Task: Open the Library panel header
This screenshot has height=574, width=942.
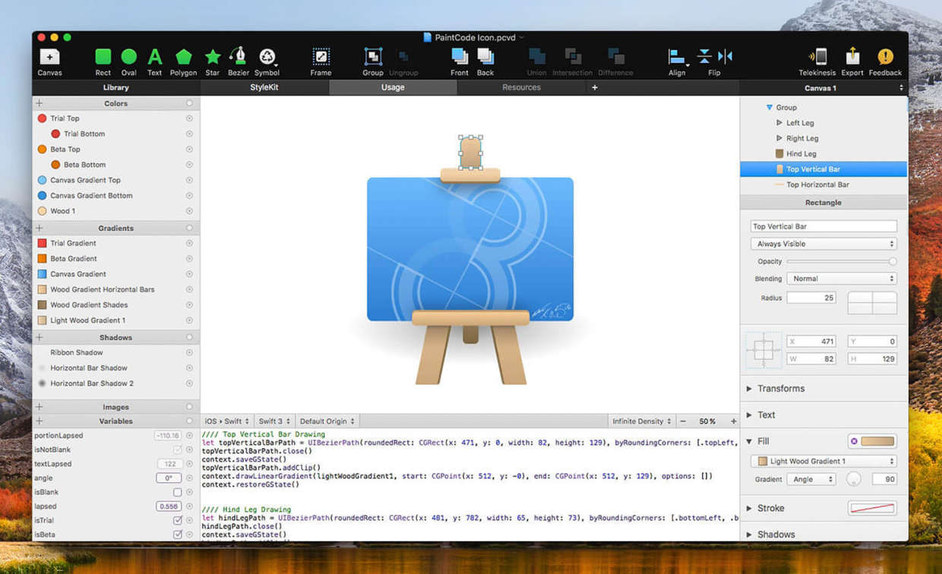Action: (116, 87)
